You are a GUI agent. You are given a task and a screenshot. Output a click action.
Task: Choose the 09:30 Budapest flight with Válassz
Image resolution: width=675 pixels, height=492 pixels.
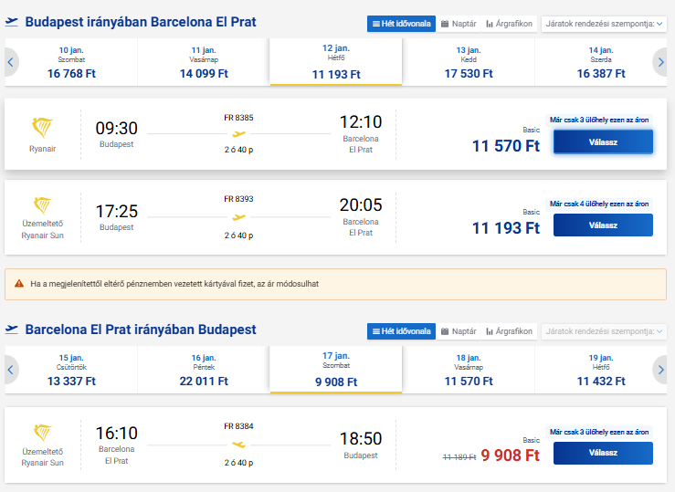click(x=603, y=141)
